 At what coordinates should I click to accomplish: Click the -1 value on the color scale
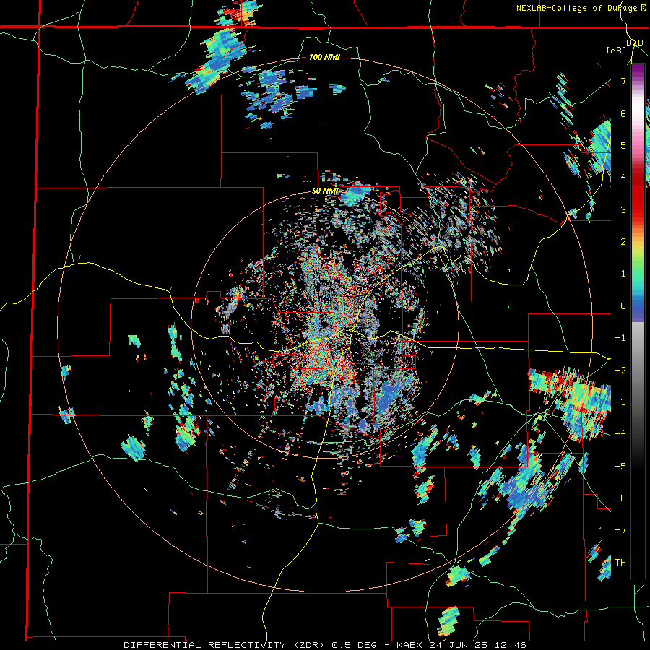pyautogui.click(x=620, y=338)
